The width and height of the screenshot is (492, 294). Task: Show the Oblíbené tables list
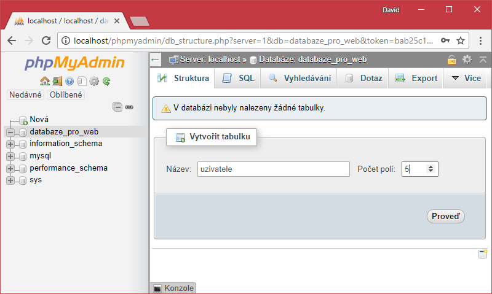[66, 95]
